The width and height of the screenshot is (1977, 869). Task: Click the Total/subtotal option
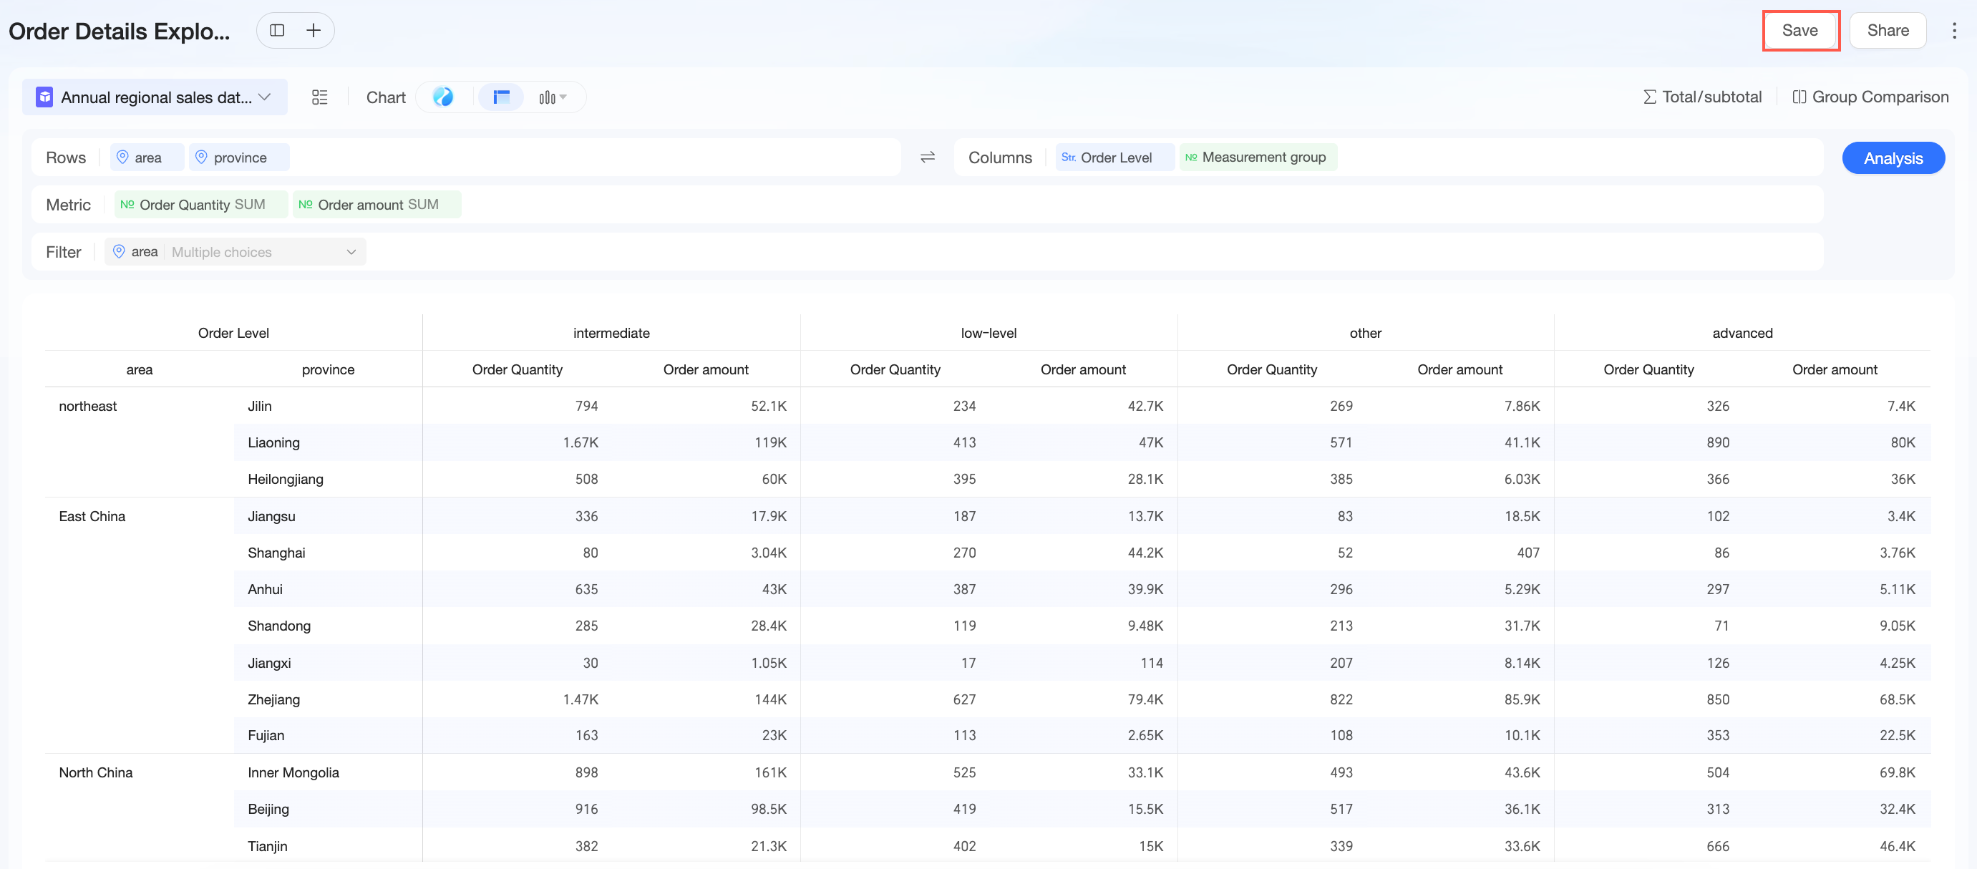1702,97
